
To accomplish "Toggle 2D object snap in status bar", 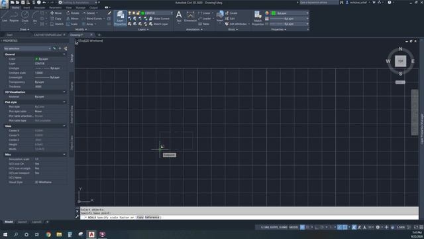I will click(345, 227).
